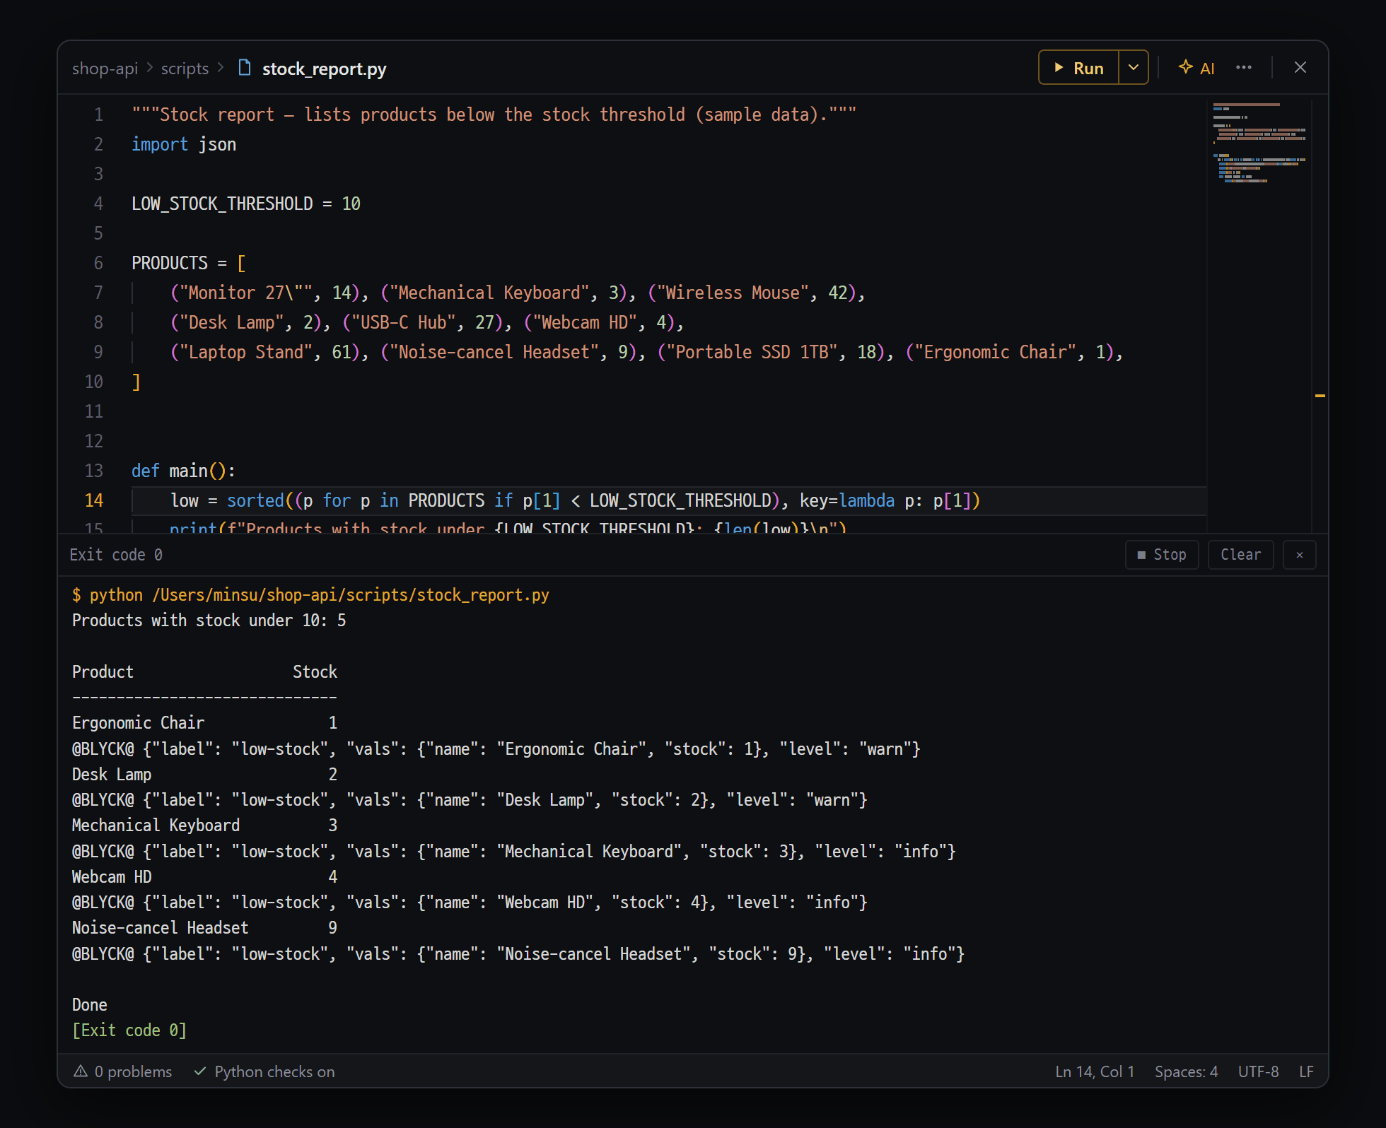The width and height of the screenshot is (1386, 1128).
Task: Click line number 14 in the gutter
Action: [94, 500]
